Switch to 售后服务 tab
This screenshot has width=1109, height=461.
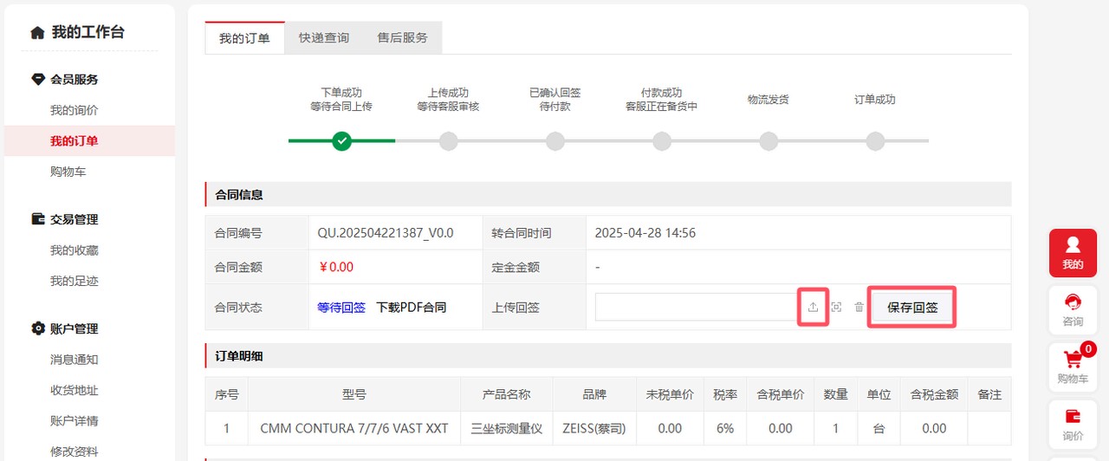(402, 38)
